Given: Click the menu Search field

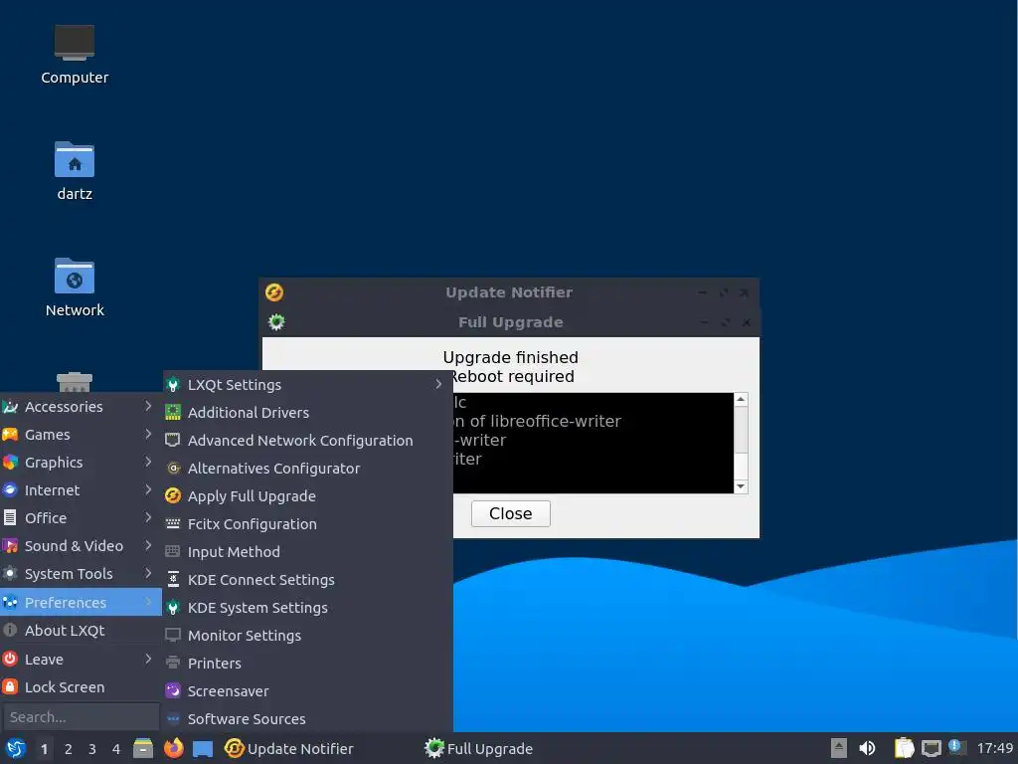Looking at the screenshot, I should 81,717.
